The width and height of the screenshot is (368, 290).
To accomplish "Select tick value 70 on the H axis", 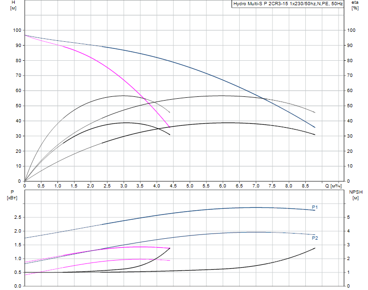I will (19, 75).
